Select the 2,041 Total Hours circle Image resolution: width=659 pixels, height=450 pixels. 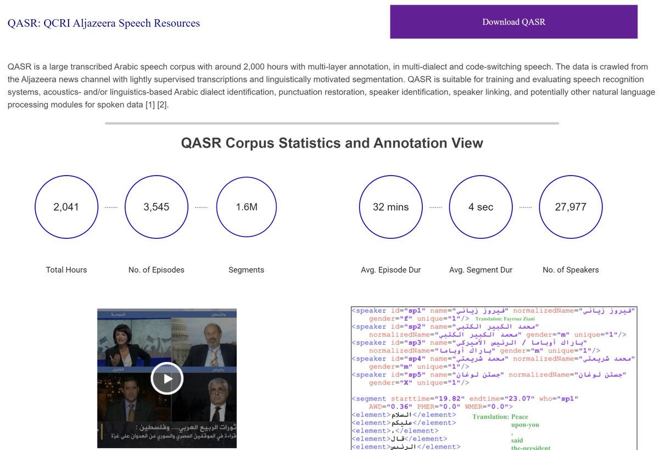point(66,207)
